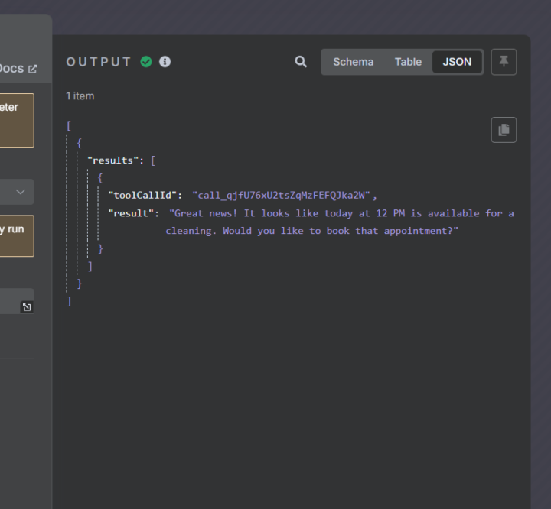Pin the output data with pin icon
This screenshot has height=509, width=551.
tap(504, 62)
